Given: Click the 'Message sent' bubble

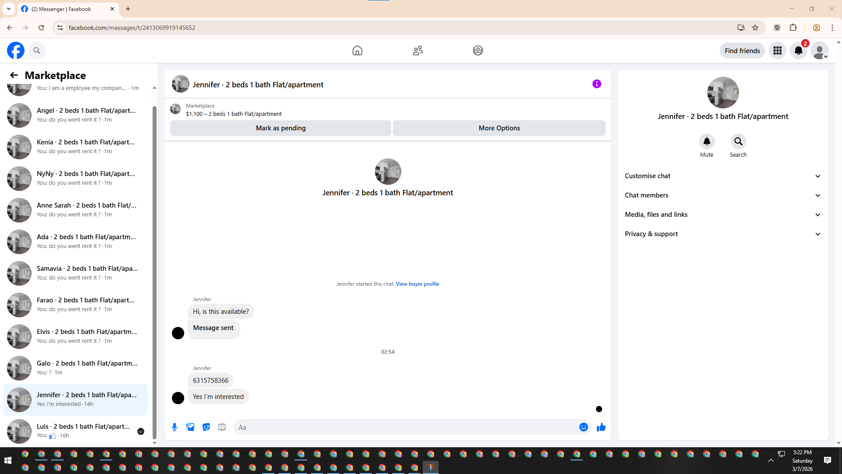Looking at the screenshot, I should tap(214, 330).
